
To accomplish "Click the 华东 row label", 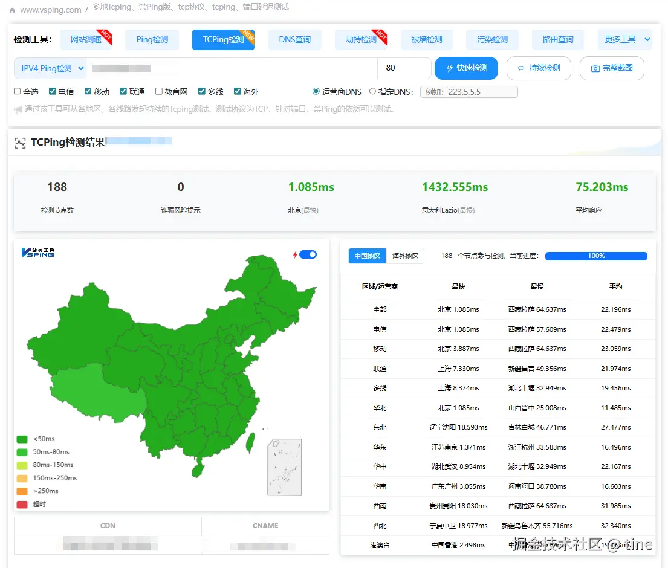I will coord(380,447).
